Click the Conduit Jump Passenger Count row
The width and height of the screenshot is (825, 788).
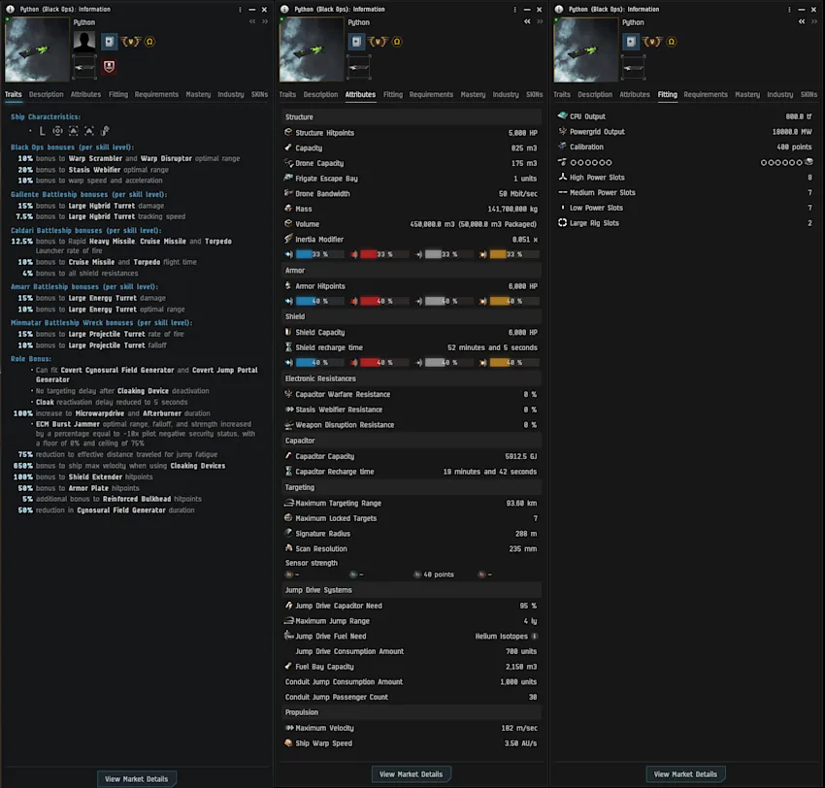[x=411, y=697]
